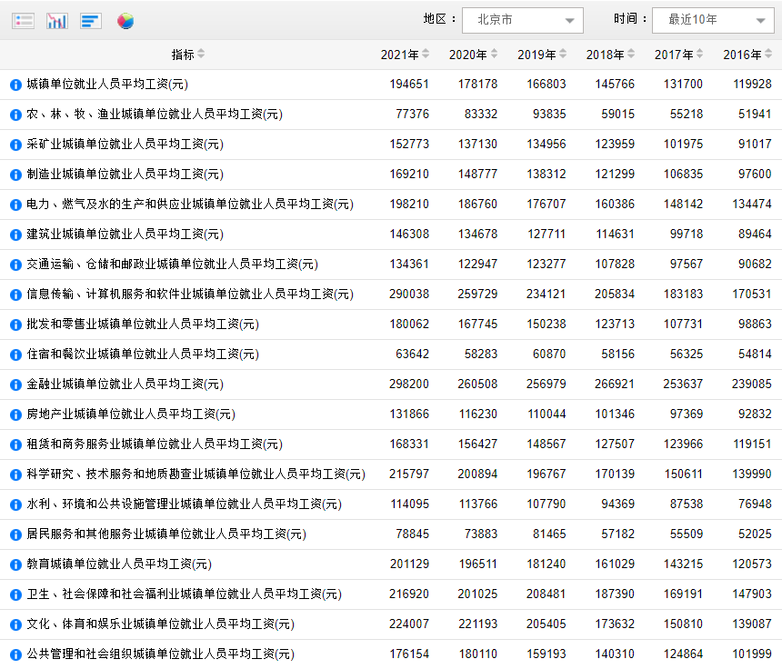Viewport: 782px width, 669px height.
Task: Open info icon for 卫生、社会保障 row
Action: click(16, 594)
